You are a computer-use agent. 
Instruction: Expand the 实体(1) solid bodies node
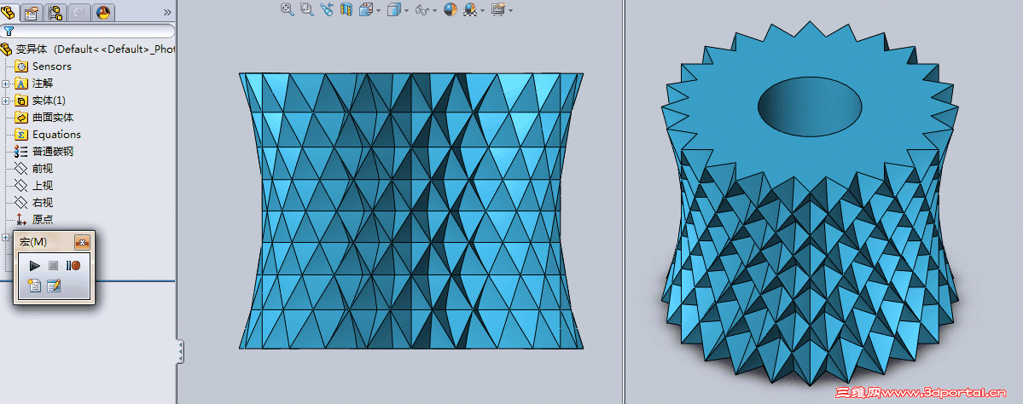click(6, 101)
